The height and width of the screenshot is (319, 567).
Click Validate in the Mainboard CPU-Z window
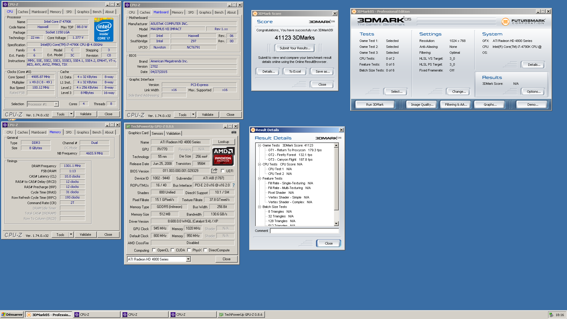tap(207, 115)
